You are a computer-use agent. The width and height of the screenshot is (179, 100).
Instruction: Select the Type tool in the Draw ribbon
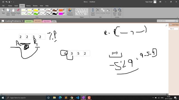tap(3, 12)
